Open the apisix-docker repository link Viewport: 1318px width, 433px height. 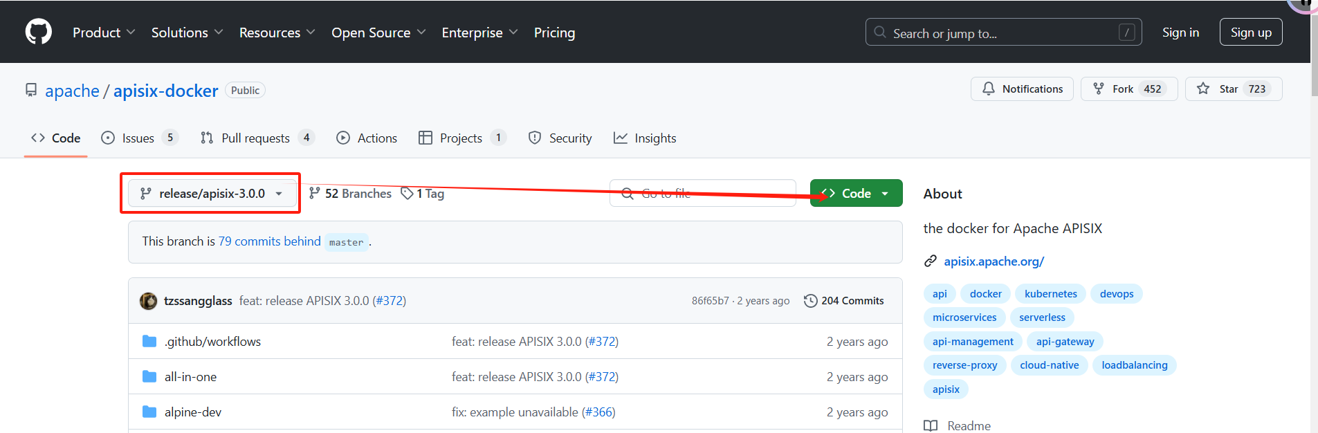pos(166,91)
